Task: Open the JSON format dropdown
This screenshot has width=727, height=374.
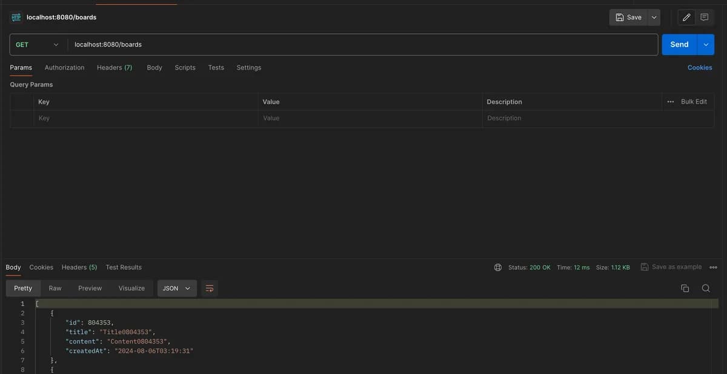Action: click(x=176, y=288)
